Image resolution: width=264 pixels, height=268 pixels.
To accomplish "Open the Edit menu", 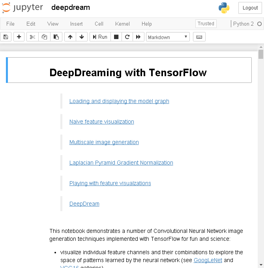I will [x=31, y=24].
